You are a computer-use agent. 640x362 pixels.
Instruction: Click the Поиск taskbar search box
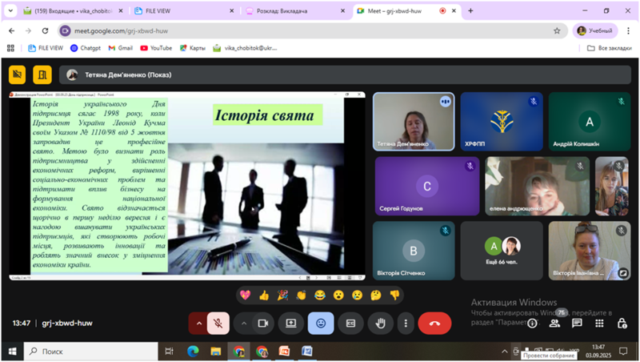pyautogui.click(x=91, y=352)
